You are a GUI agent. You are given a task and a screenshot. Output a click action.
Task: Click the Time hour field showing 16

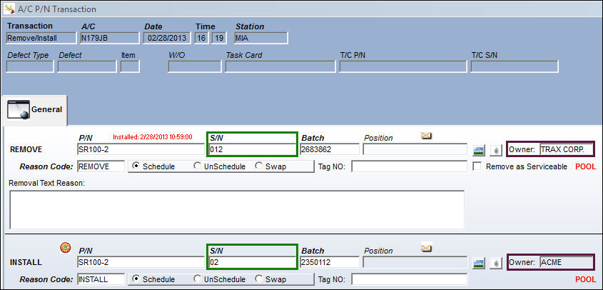point(201,38)
